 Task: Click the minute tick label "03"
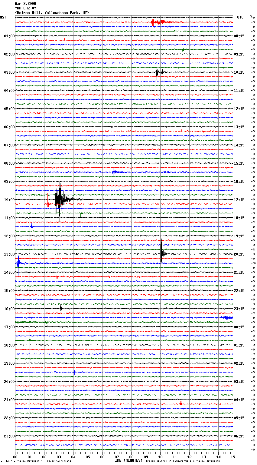tap(59, 457)
